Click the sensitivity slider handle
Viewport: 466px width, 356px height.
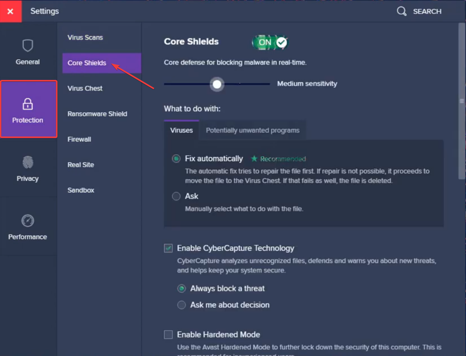point(217,84)
